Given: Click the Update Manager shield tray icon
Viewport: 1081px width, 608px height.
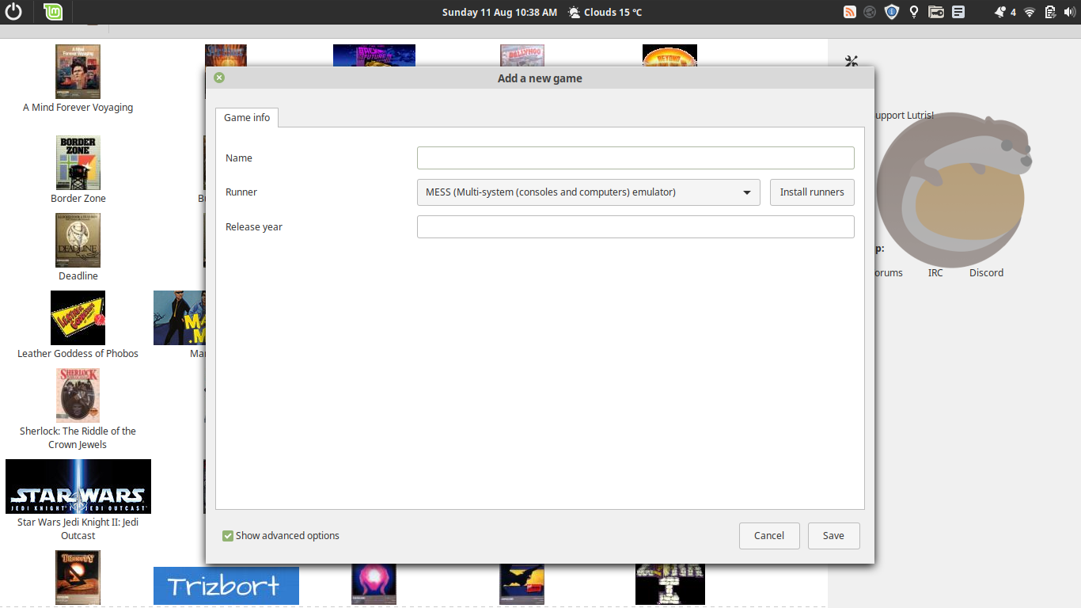Looking at the screenshot, I should pos(891,12).
